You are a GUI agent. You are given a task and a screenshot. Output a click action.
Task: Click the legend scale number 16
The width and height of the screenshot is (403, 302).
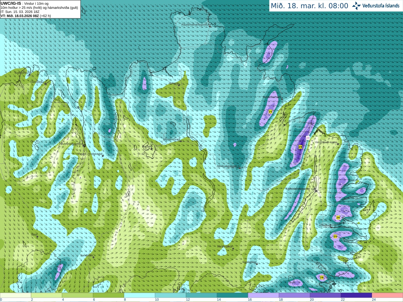[250, 300]
